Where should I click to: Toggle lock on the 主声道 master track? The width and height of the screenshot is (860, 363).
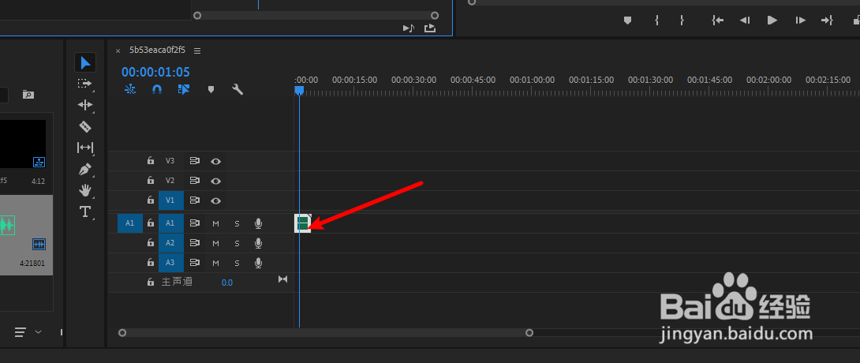[x=150, y=282]
